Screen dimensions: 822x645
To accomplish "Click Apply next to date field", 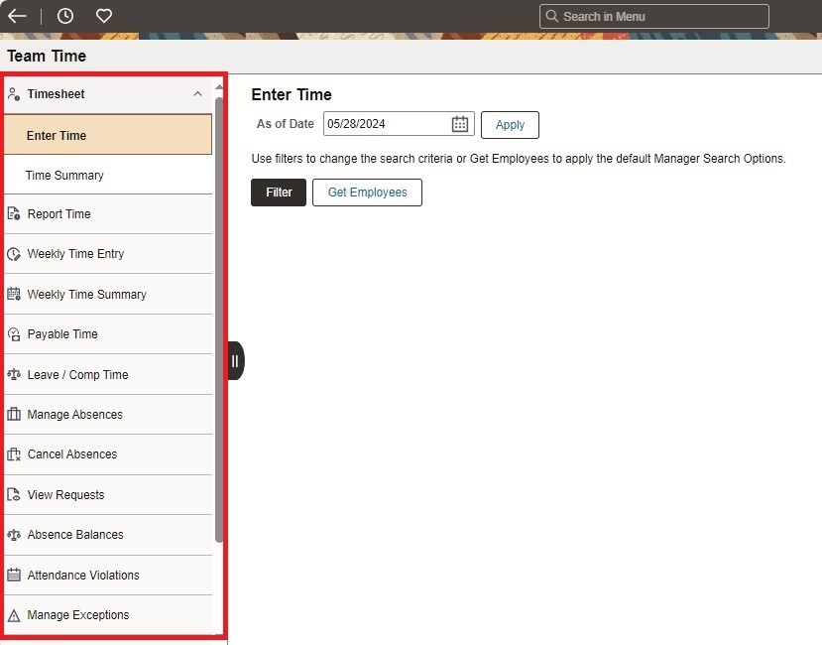I will click(510, 125).
